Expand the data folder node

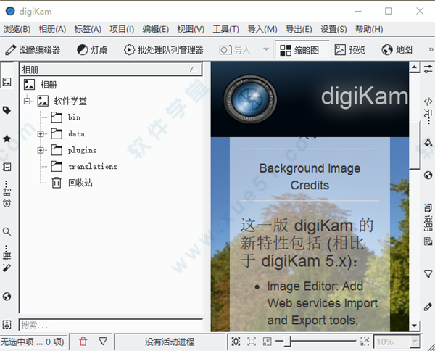click(41, 134)
